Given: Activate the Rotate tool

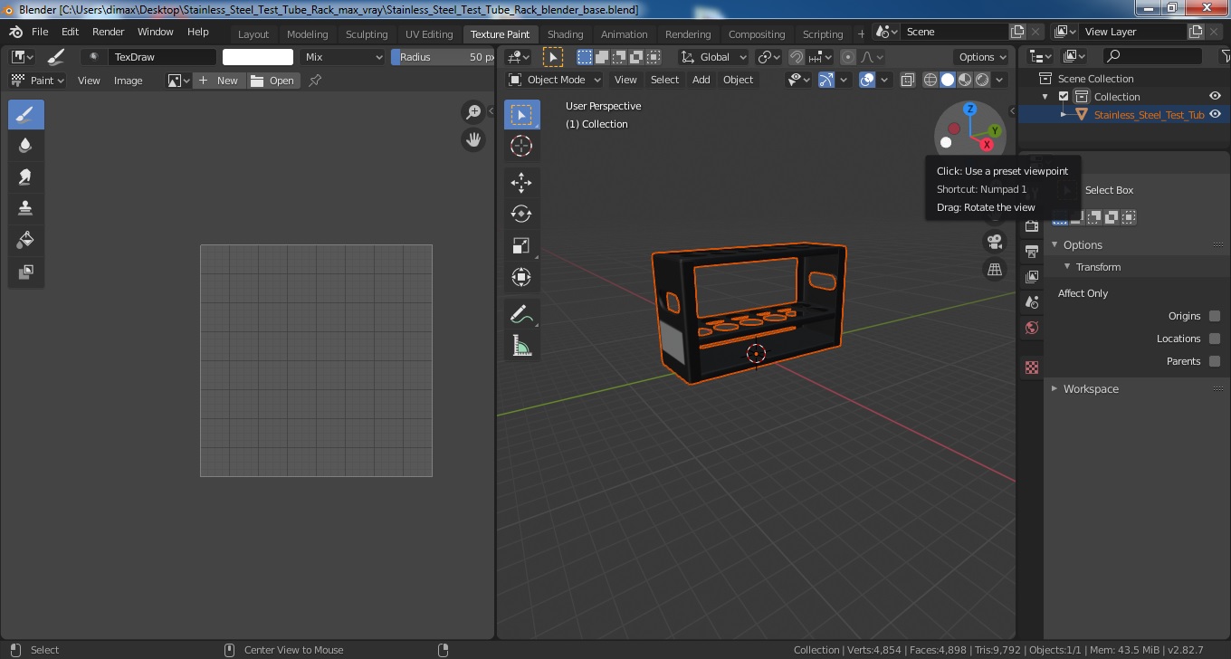Looking at the screenshot, I should pos(521,215).
